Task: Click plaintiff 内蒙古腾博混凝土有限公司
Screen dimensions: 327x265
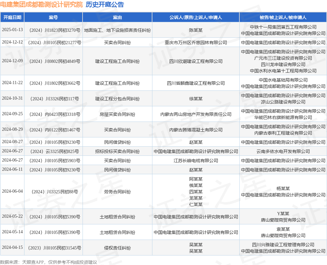Action: pos(196,130)
